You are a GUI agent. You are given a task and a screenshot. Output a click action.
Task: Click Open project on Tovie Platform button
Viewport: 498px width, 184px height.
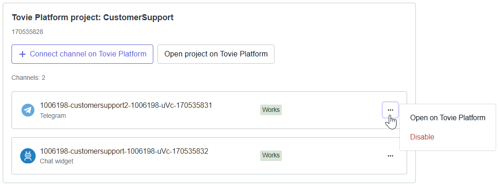point(216,54)
